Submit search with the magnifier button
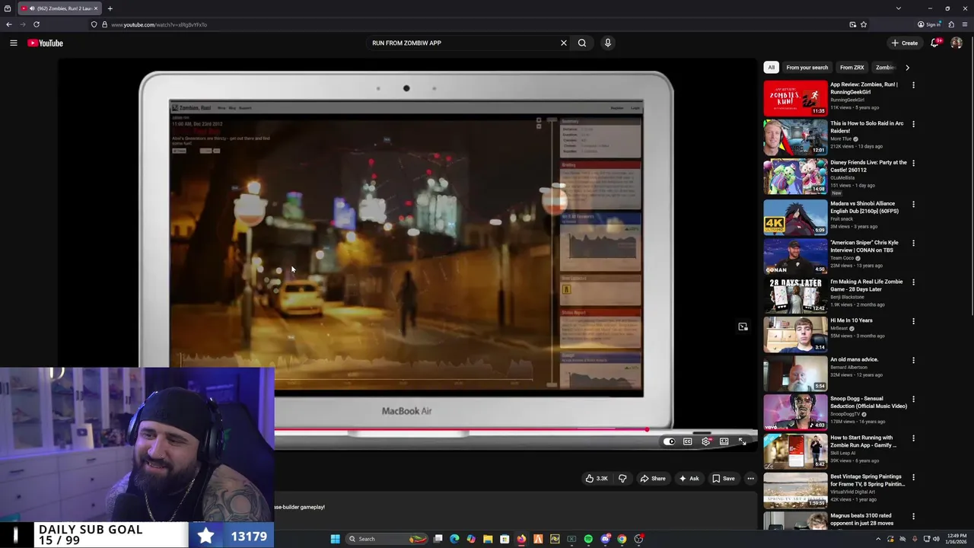The image size is (974, 548). (582, 43)
